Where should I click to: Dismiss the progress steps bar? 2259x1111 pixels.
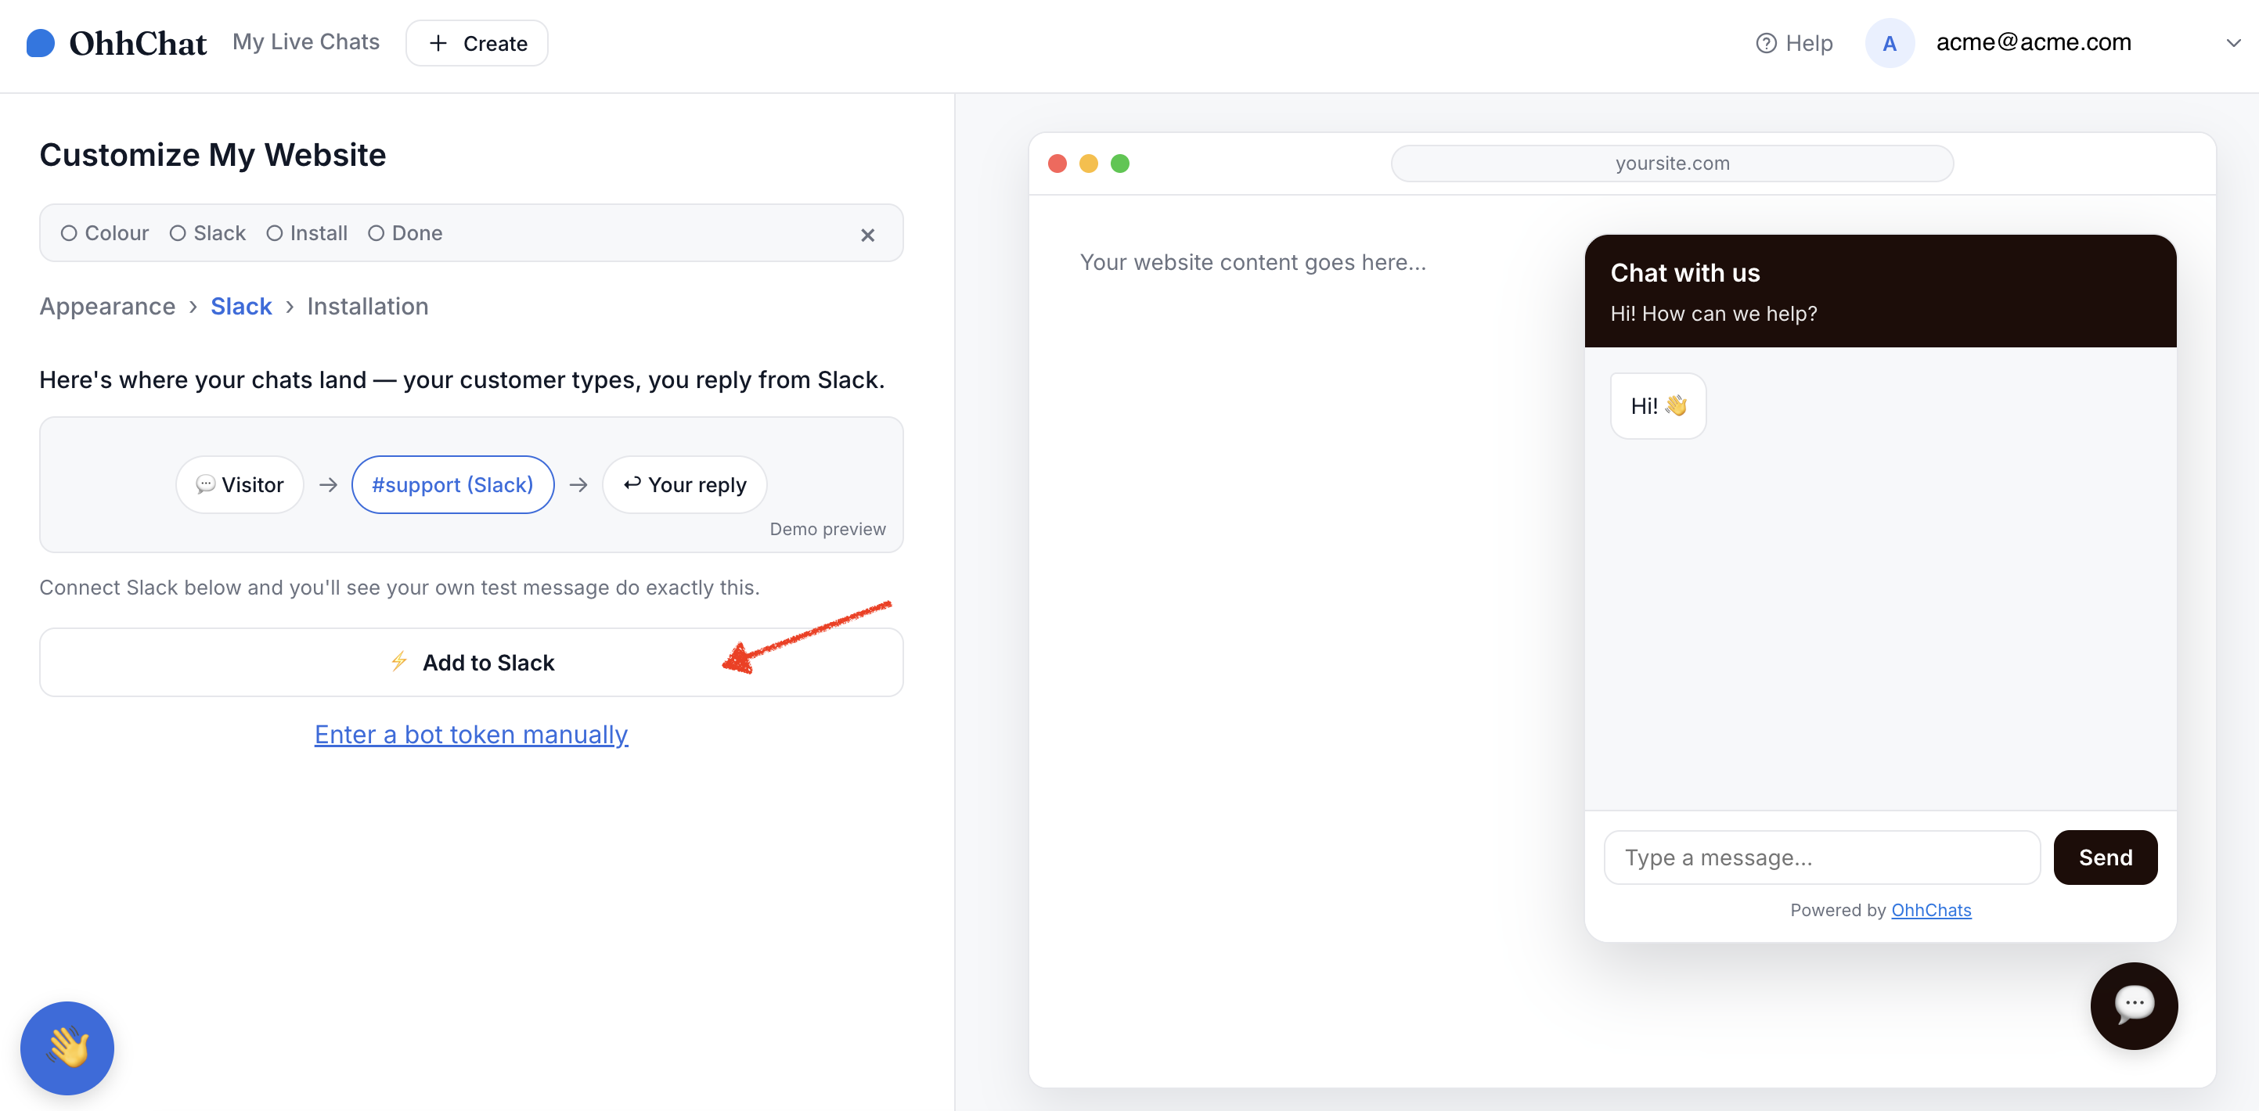pos(867,235)
